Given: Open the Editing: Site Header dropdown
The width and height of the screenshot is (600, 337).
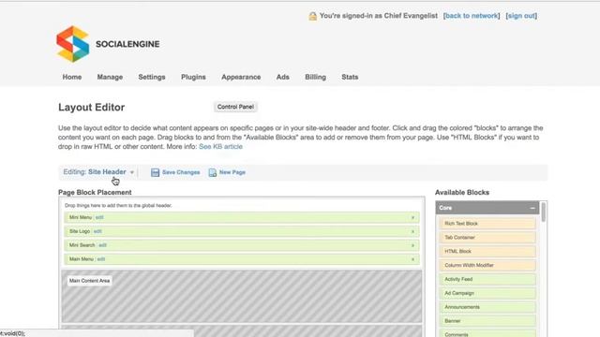Looking at the screenshot, I should [98, 172].
